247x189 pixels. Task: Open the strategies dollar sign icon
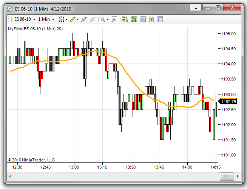(x=151, y=19)
